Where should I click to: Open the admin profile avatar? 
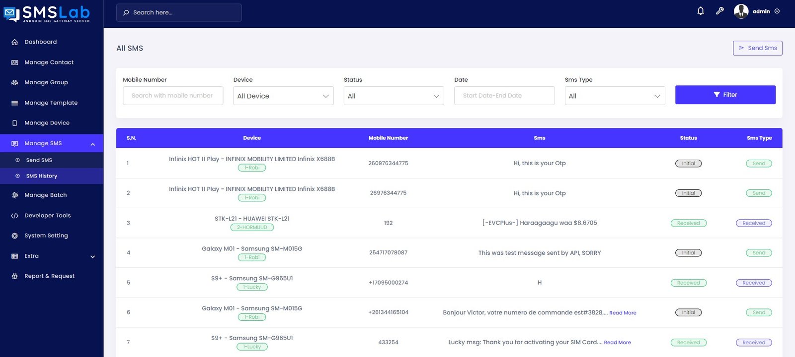pos(741,11)
